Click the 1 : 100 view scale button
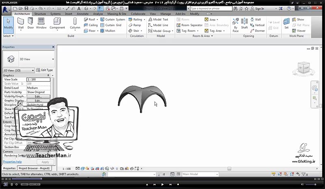The width and height of the screenshot is (325, 189). [67, 169]
